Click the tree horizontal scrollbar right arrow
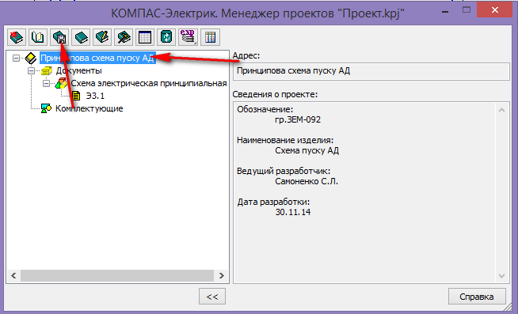The image size is (518, 314). coord(221,275)
